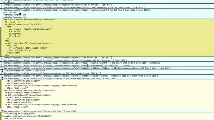Click layout box of chestGeneral/ directory window
This screenshot has height=120, width=214.
click(x=1, y=60)
